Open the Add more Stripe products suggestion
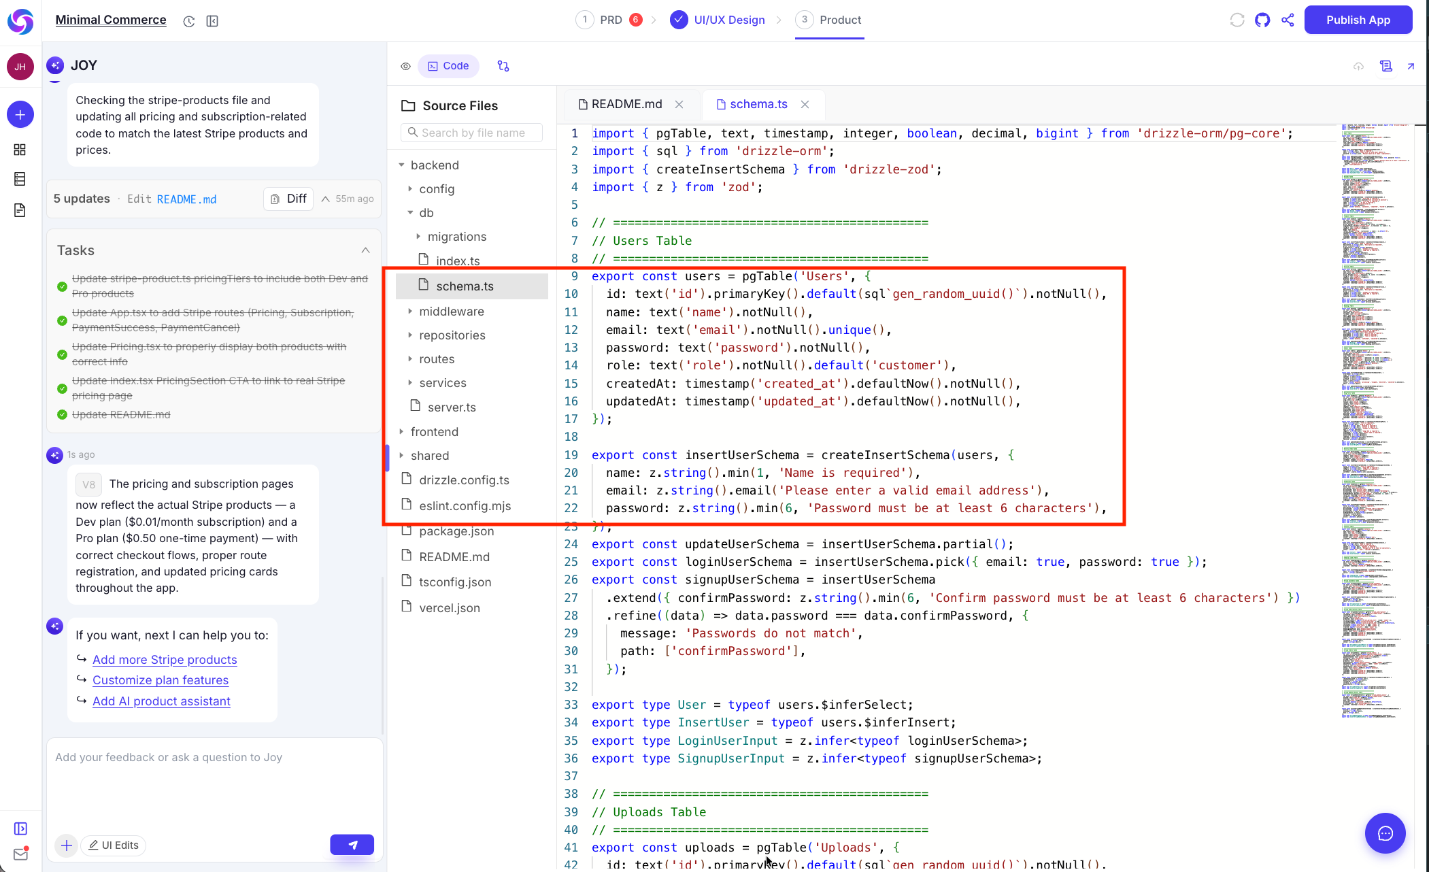Viewport: 1429px width, 872px height. [x=165, y=660]
